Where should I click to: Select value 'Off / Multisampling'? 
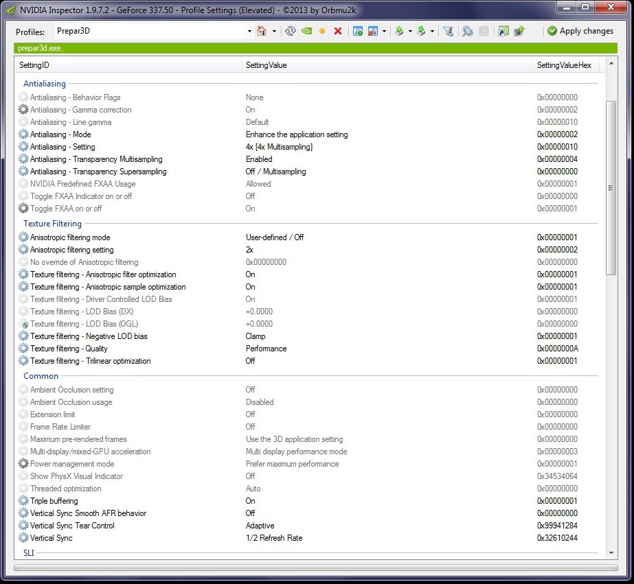coord(275,172)
